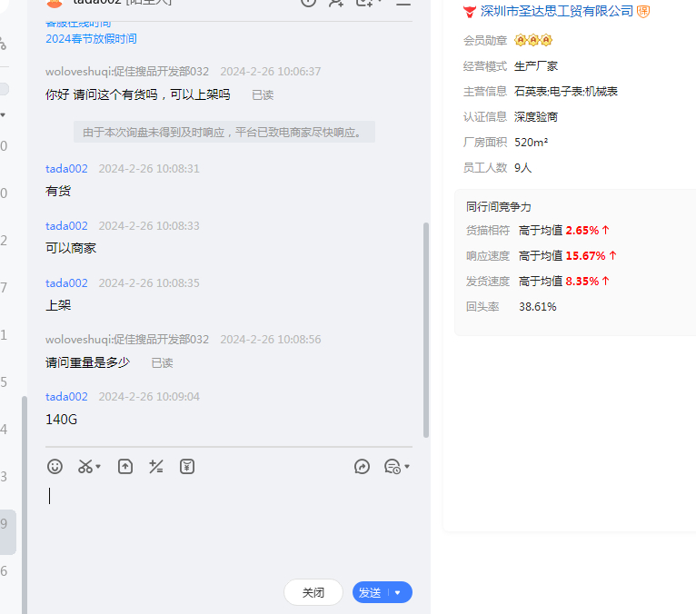The image size is (696, 614).
Task: Click the 关闭 button
Action: point(313,593)
